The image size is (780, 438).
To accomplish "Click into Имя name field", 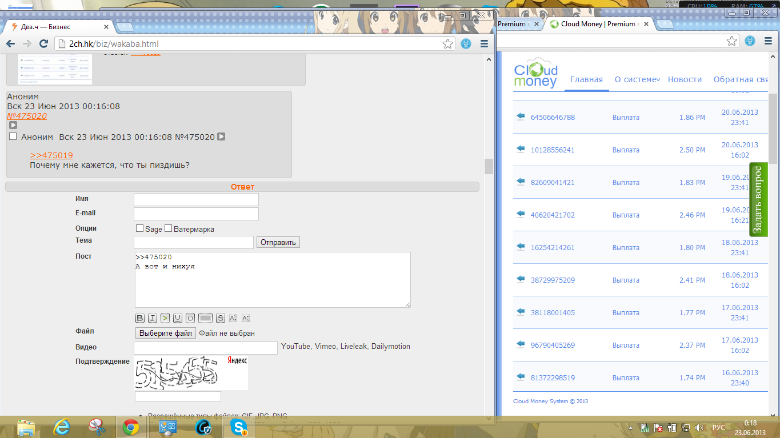I will click(196, 199).
